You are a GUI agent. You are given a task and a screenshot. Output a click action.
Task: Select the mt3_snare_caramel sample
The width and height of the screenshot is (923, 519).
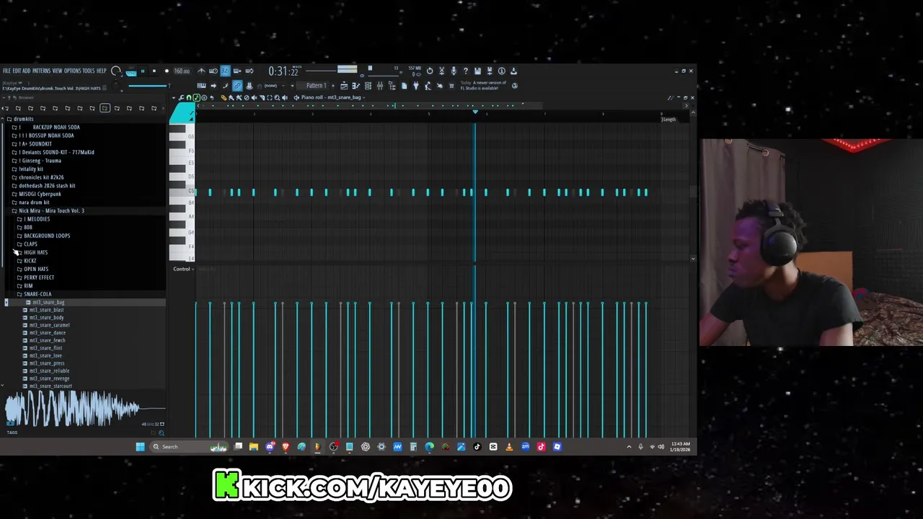49,325
